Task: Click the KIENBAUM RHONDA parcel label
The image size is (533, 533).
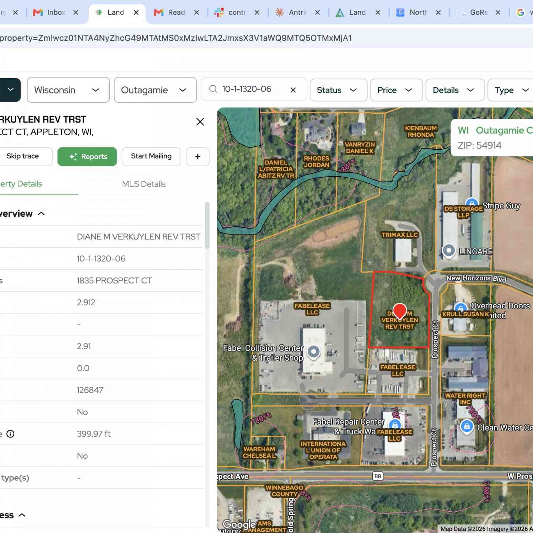Action: tap(421, 131)
